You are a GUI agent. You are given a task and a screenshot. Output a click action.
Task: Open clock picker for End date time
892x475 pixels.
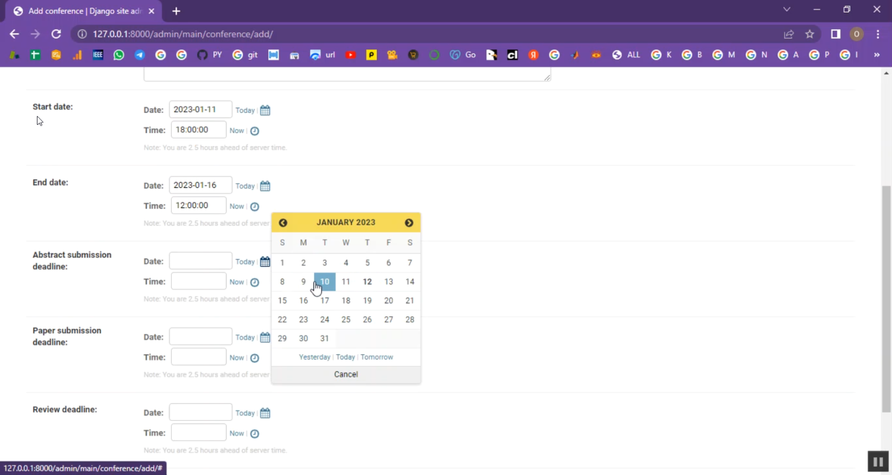click(255, 207)
